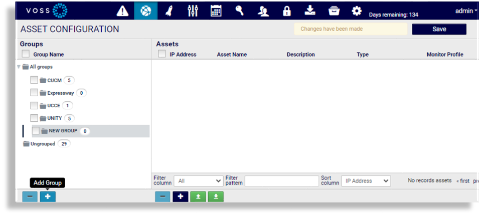Click the Save button
The height and width of the screenshot is (216, 480).
click(x=439, y=29)
